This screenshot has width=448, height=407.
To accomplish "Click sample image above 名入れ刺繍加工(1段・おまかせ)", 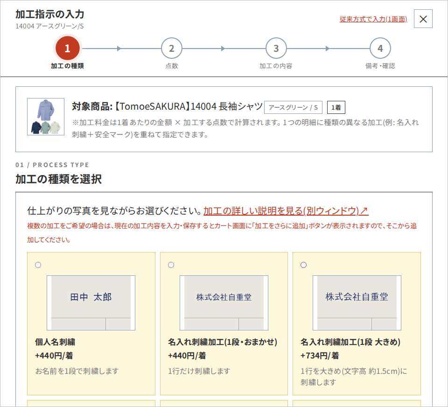I will pyautogui.click(x=224, y=303).
